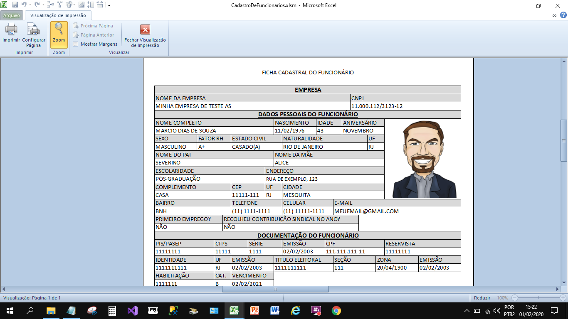Close print preview with Fechar Visualização de Impressão

click(145, 35)
